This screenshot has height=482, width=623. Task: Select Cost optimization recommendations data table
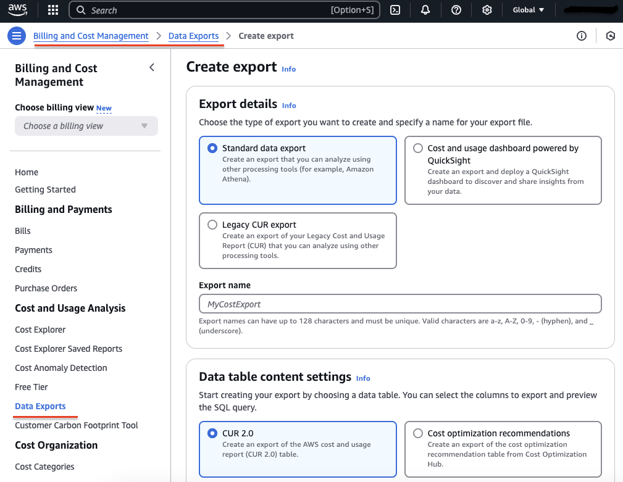point(418,433)
